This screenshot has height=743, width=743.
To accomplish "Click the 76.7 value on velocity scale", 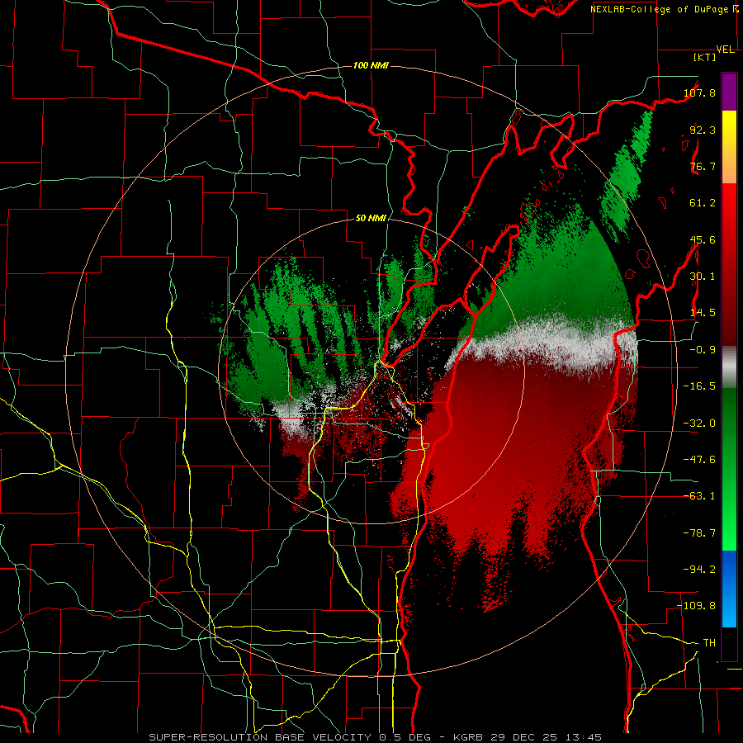I will (x=703, y=166).
